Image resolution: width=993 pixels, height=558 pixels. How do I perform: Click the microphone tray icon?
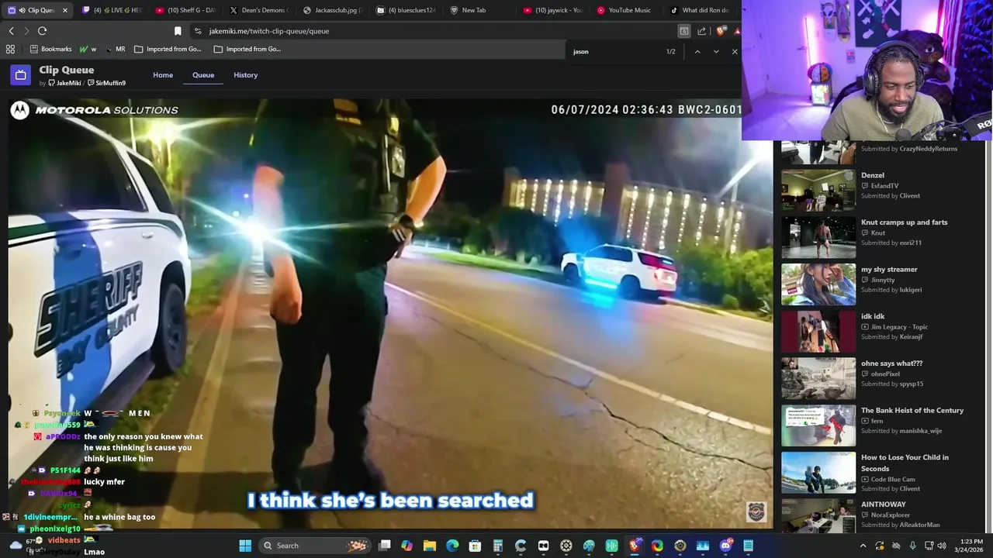point(912,546)
